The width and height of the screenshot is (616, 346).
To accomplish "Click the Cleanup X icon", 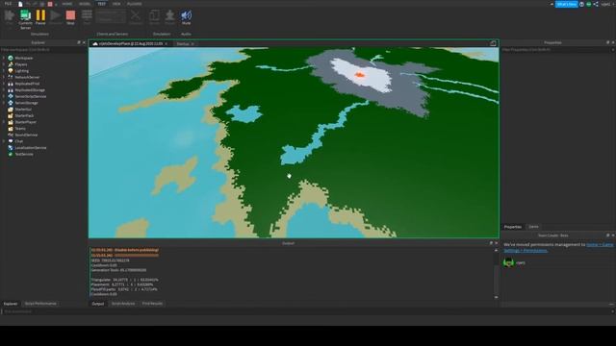I will pyautogui.click(x=136, y=15).
